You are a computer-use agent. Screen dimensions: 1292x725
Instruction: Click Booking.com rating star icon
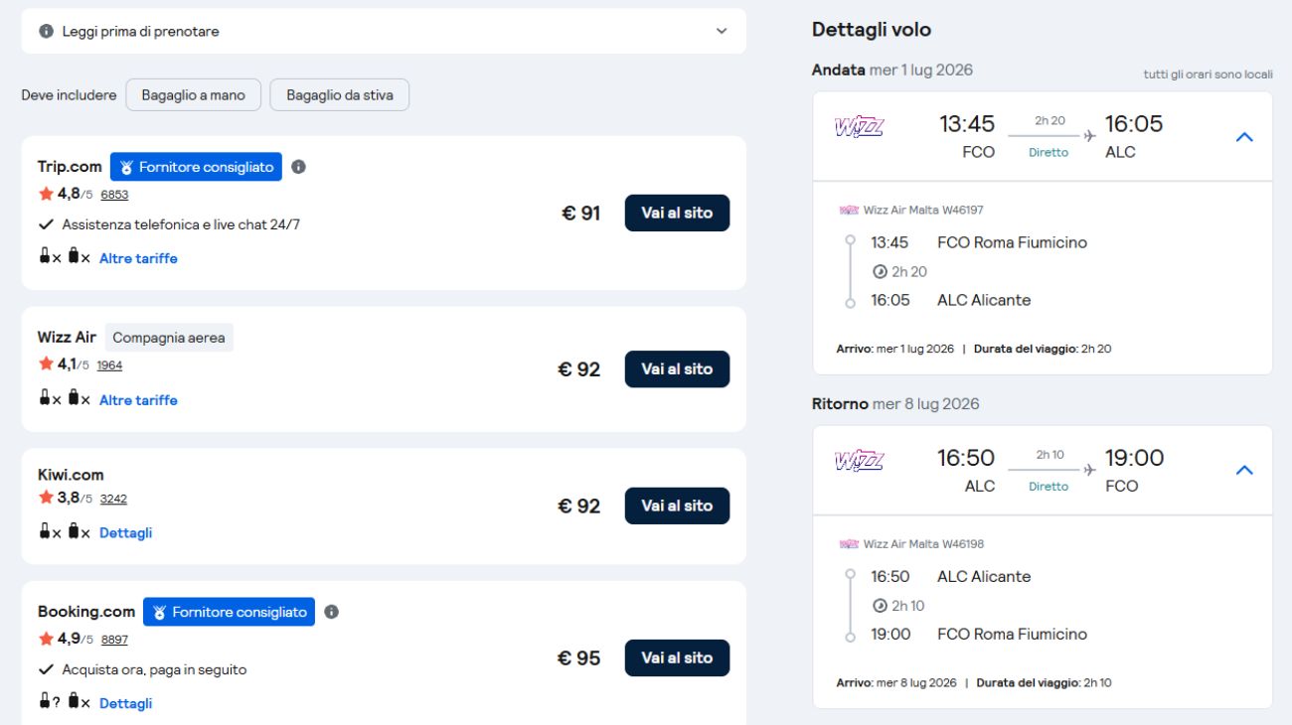[x=46, y=639]
